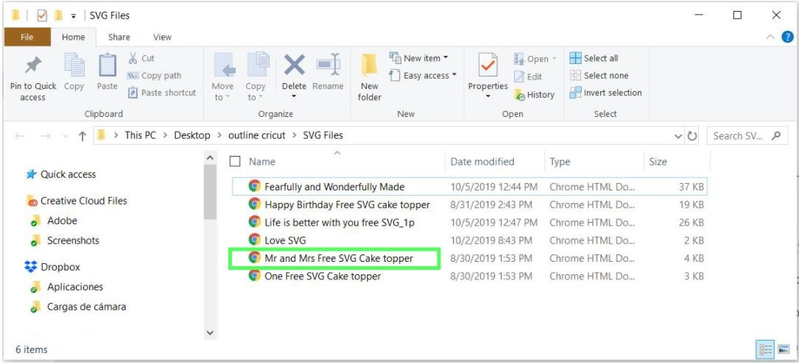Open the File tab
The height and width of the screenshot is (364, 799).
27,37
